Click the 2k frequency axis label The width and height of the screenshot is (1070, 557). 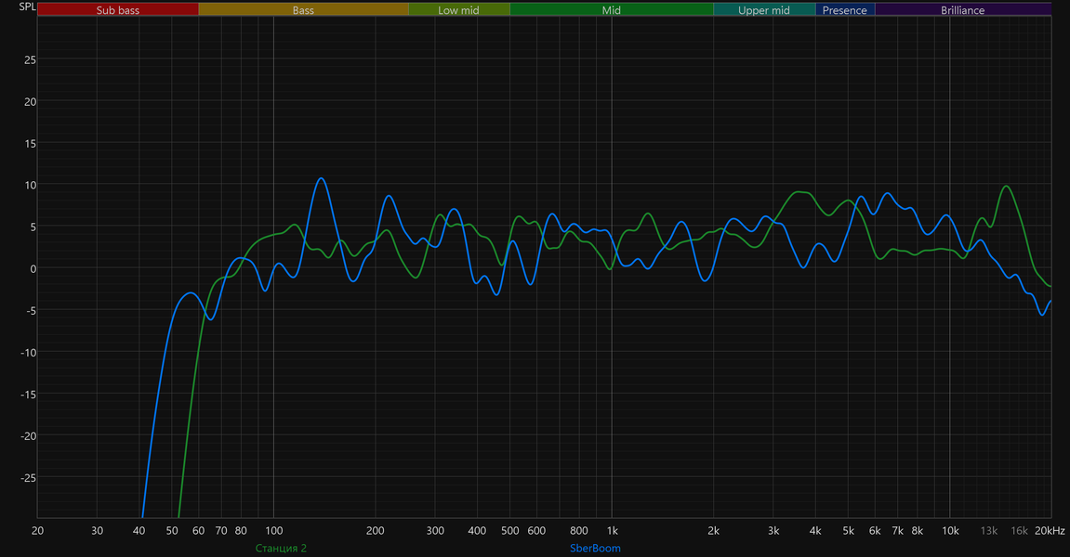tap(714, 530)
